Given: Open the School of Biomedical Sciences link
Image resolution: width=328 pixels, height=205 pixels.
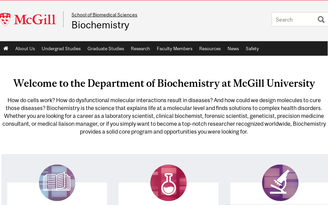Looking at the screenshot, I should pyautogui.click(x=104, y=15).
